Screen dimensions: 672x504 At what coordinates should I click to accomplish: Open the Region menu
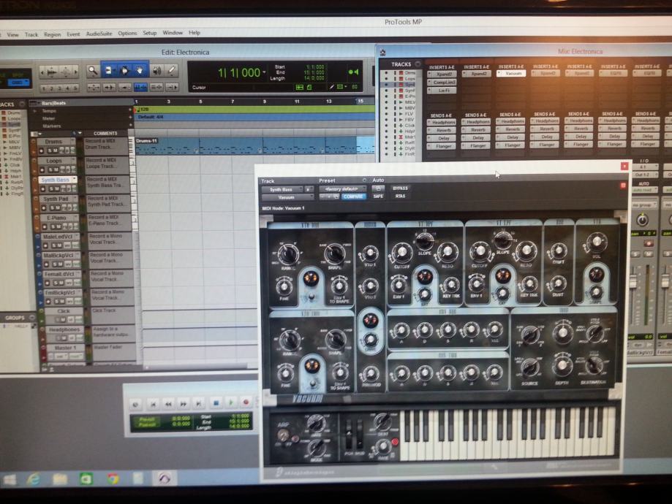tap(53, 34)
